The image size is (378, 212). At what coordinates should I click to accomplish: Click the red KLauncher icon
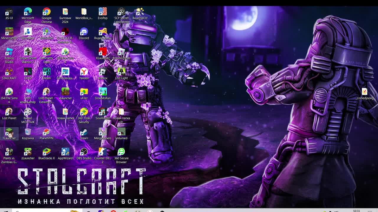[x=102, y=54]
